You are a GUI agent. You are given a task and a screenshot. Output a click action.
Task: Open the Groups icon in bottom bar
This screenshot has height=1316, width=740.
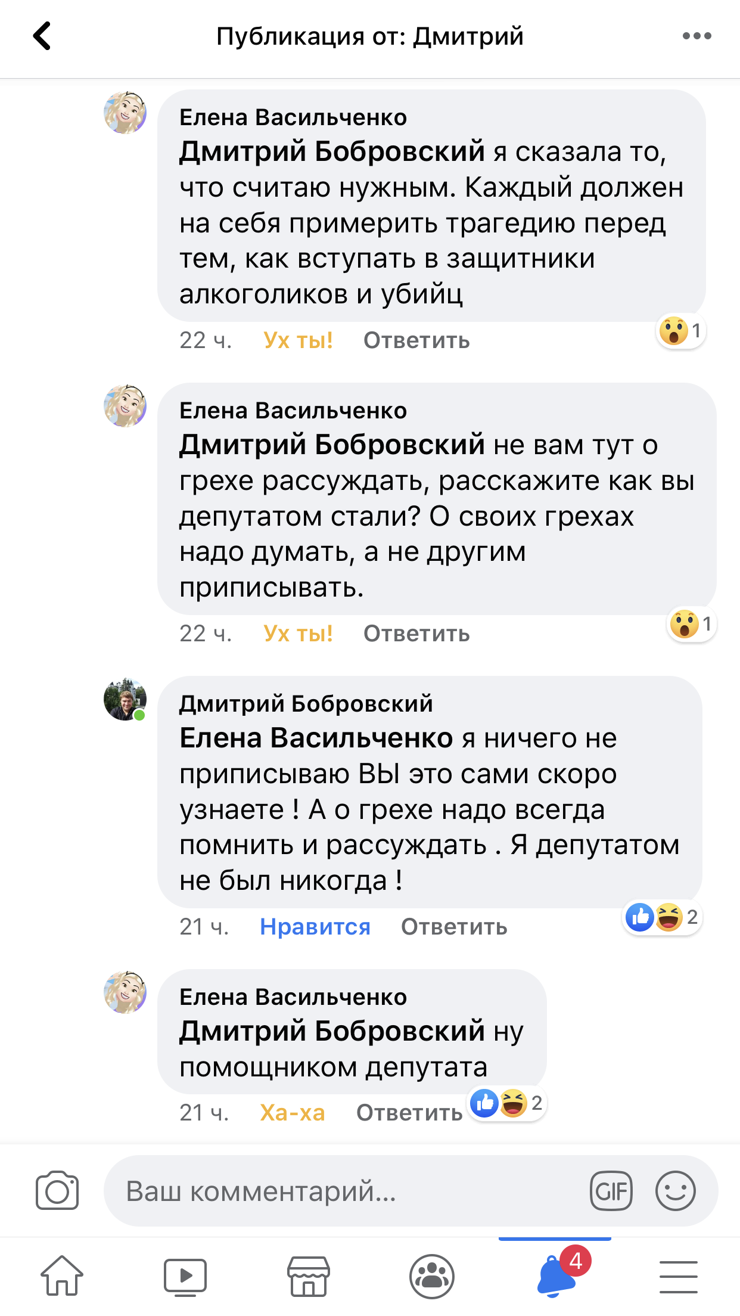pos(432,1276)
